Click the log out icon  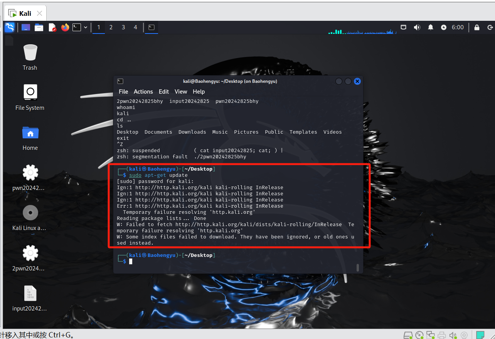pos(490,27)
